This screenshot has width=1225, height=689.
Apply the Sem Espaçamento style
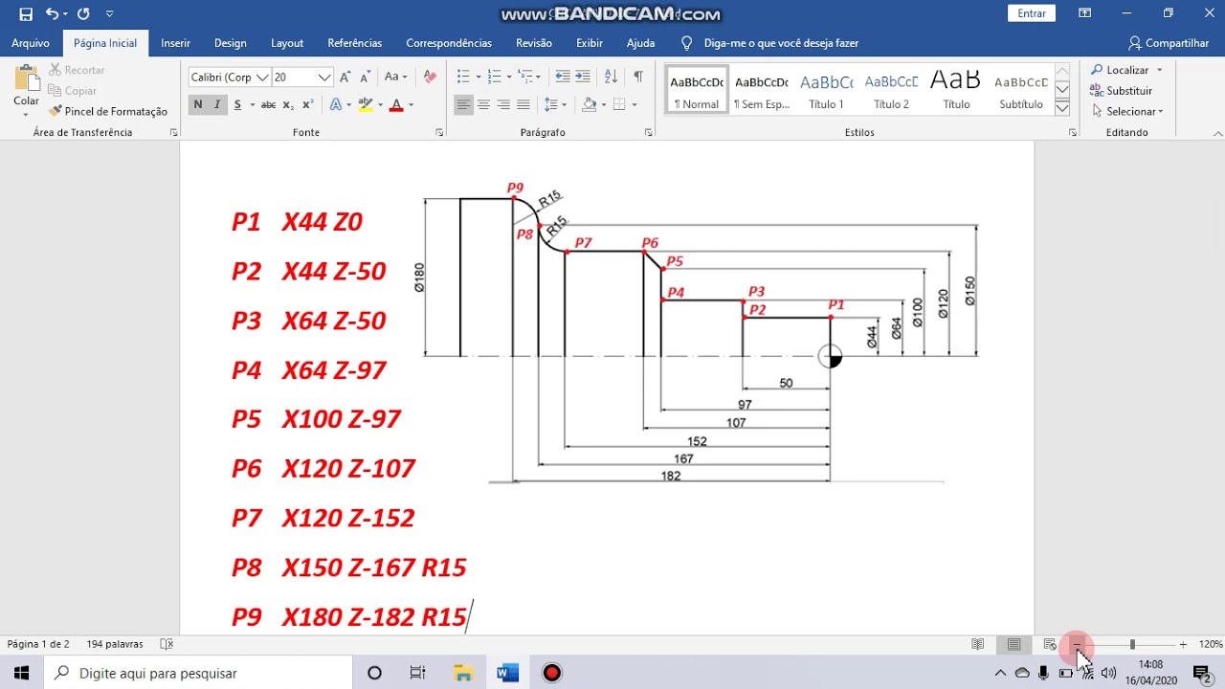tap(761, 91)
